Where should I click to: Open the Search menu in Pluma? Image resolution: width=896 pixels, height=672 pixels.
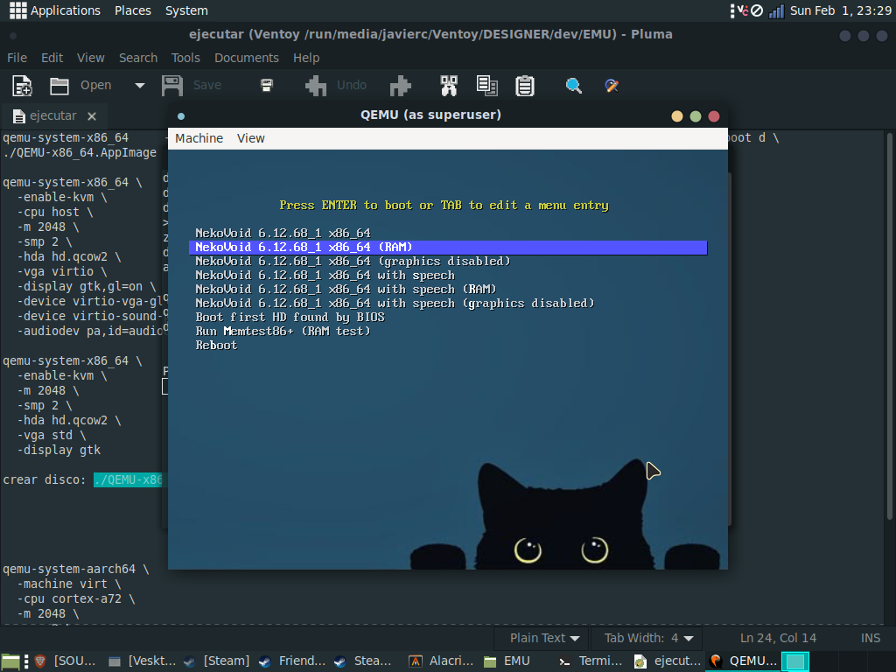tap(138, 58)
